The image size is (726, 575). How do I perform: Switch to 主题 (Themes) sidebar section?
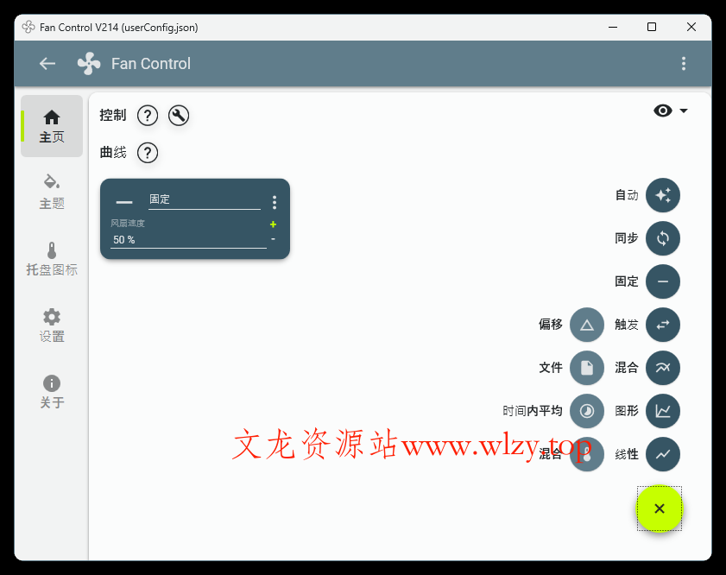tap(51, 192)
